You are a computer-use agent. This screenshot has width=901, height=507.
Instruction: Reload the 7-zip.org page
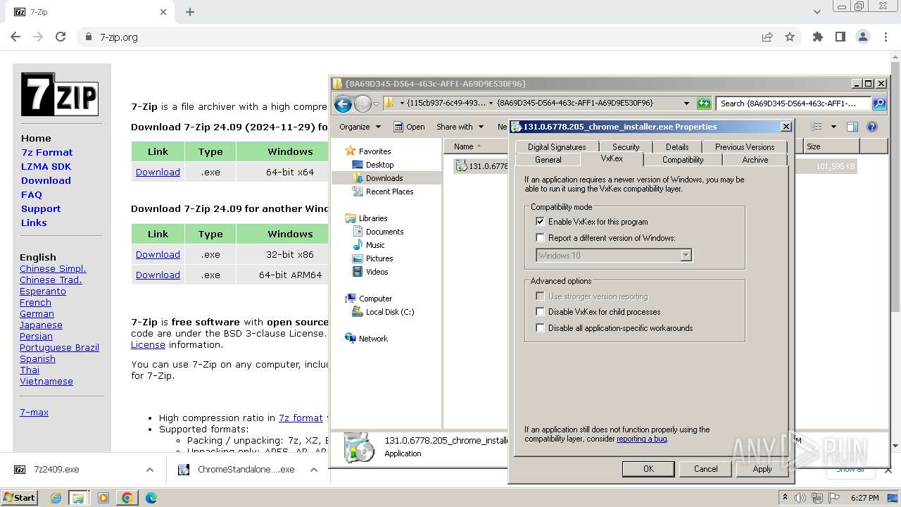coord(61,37)
